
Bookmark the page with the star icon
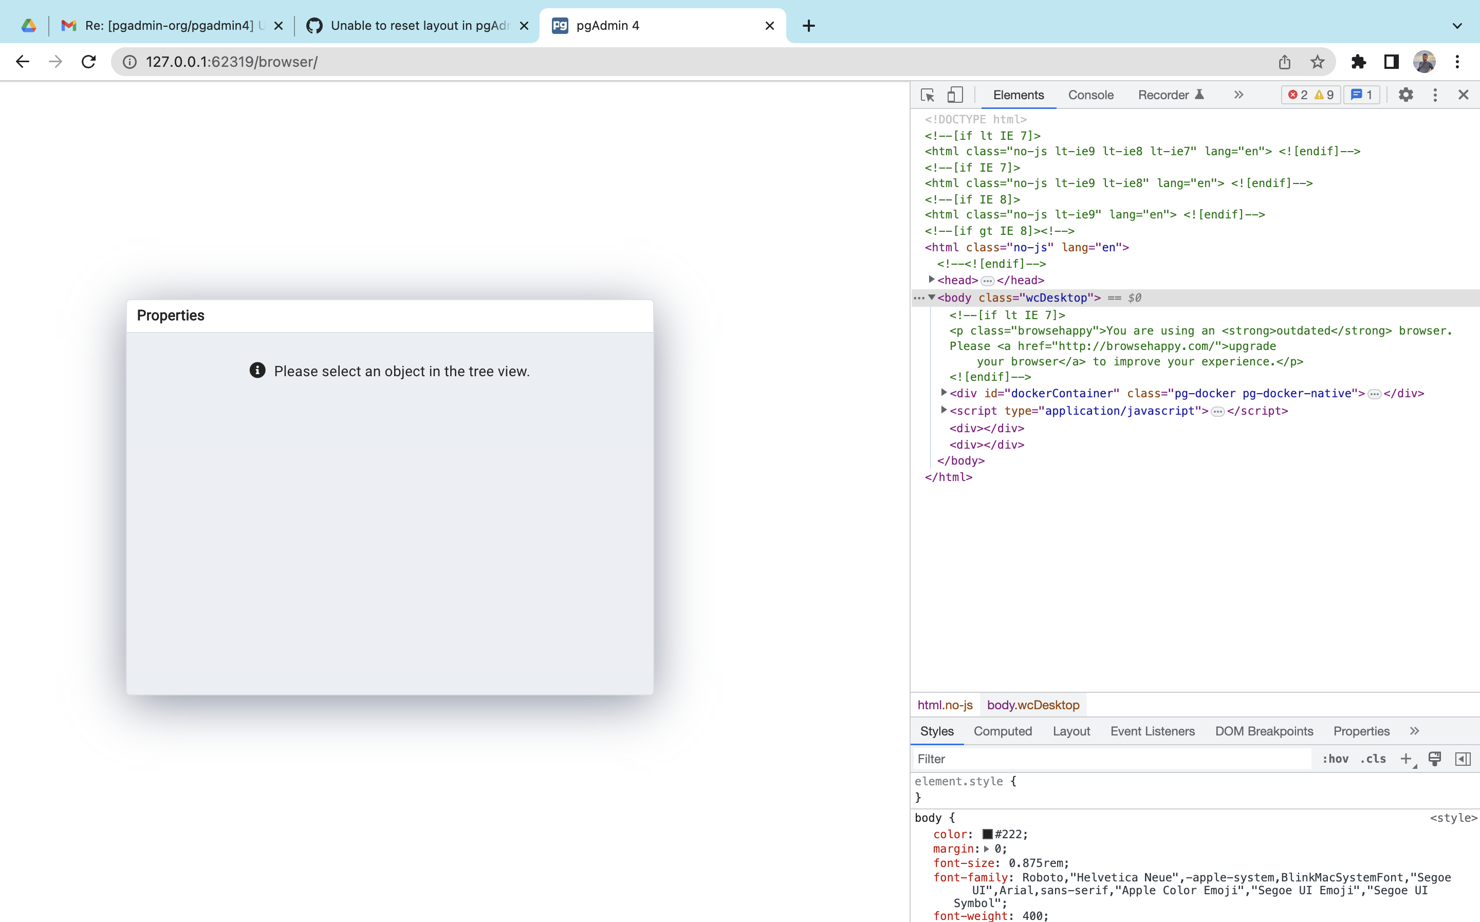[1317, 62]
